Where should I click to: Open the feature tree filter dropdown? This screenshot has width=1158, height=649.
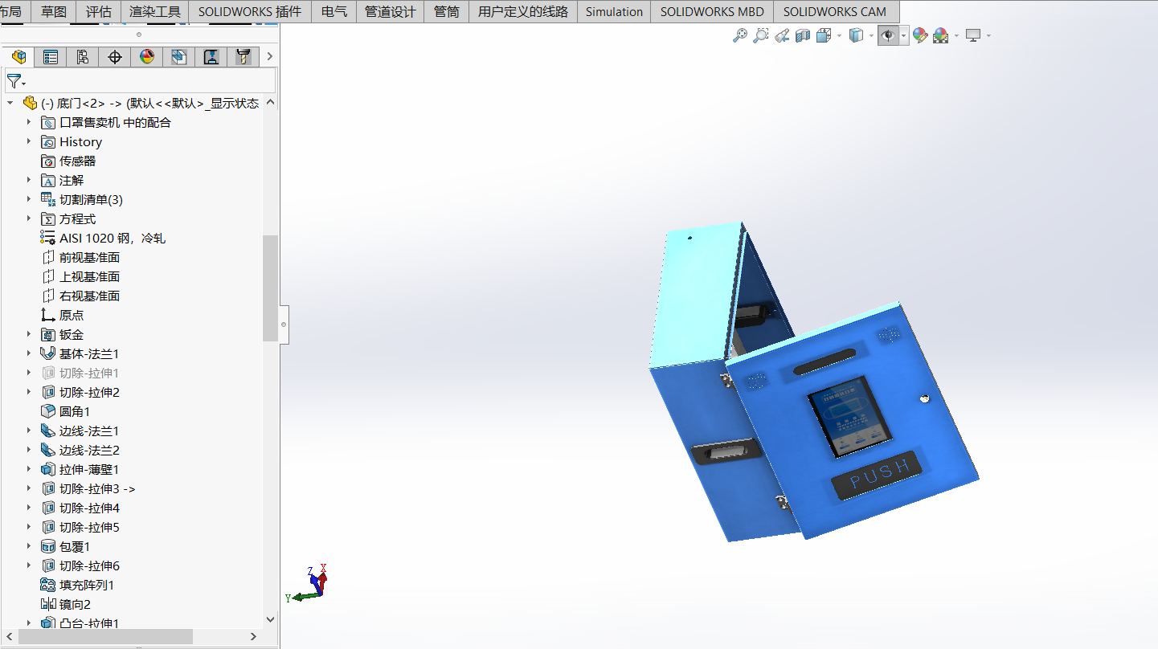tap(16, 81)
